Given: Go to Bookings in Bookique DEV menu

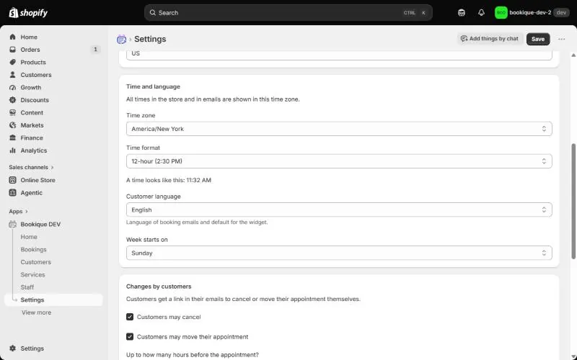Looking at the screenshot, I should [x=33, y=249].
